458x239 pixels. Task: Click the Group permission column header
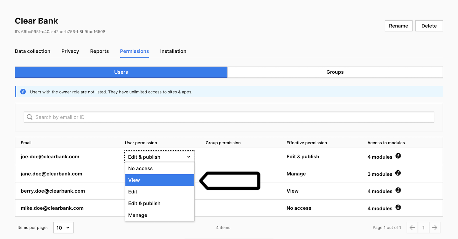(x=223, y=143)
